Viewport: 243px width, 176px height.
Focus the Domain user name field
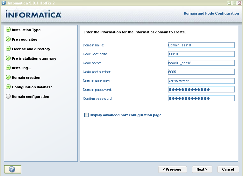(201, 81)
